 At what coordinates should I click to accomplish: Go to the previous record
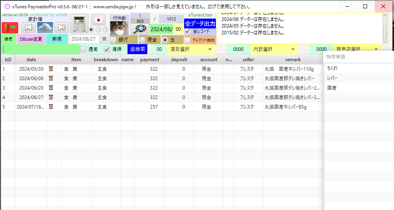(x=28, y=27)
